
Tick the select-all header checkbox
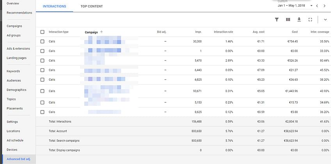tap(43, 32)
